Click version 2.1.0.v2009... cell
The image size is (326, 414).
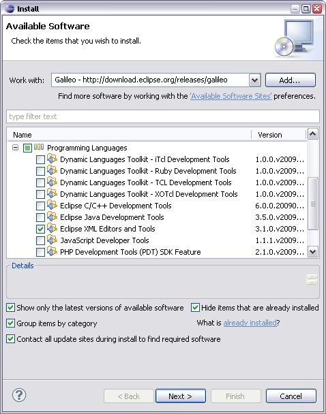280,252
